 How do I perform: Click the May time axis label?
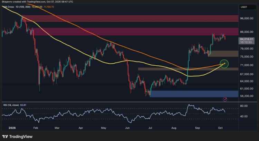[104, 128]
